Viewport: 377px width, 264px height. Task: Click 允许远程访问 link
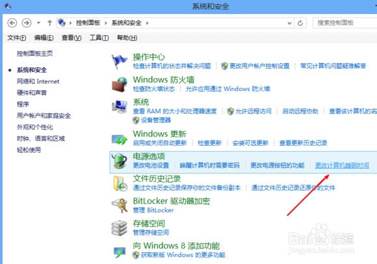coord(253,111)
